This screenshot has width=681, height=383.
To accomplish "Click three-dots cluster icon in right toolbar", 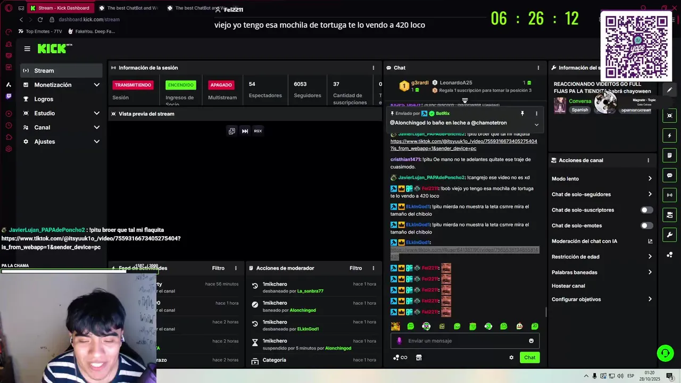I will point(669,255).
